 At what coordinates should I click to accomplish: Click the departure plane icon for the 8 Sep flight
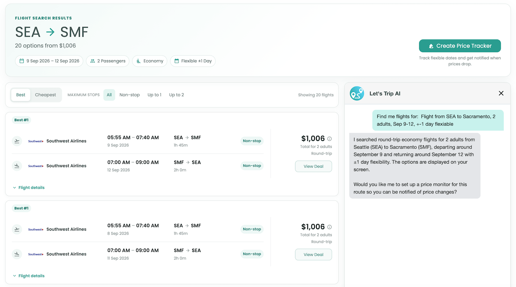pyautogui.click(x=17, y=229)
